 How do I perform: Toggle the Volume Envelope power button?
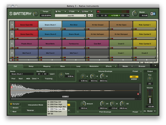pos(78,71)
